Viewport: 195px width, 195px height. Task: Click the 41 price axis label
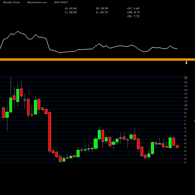185,155
